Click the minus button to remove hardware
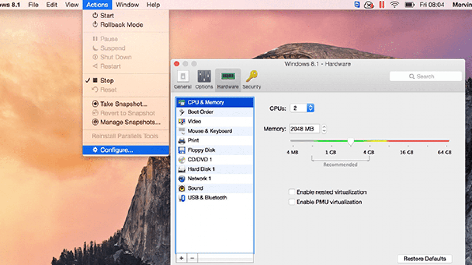The width and height of the screenshot is (472, 265). 192,258
